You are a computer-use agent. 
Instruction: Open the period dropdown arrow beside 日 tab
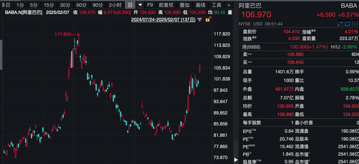140,5
